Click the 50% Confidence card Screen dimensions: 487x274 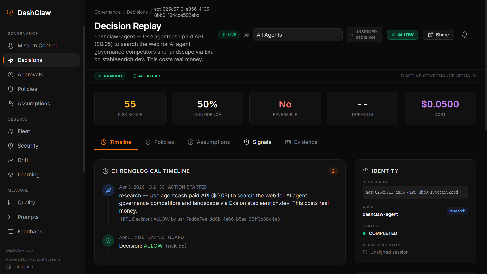pos(208,108)
